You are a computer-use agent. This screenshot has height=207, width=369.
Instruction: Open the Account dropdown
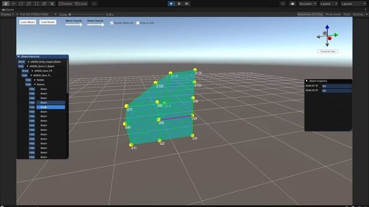point(307,4)
